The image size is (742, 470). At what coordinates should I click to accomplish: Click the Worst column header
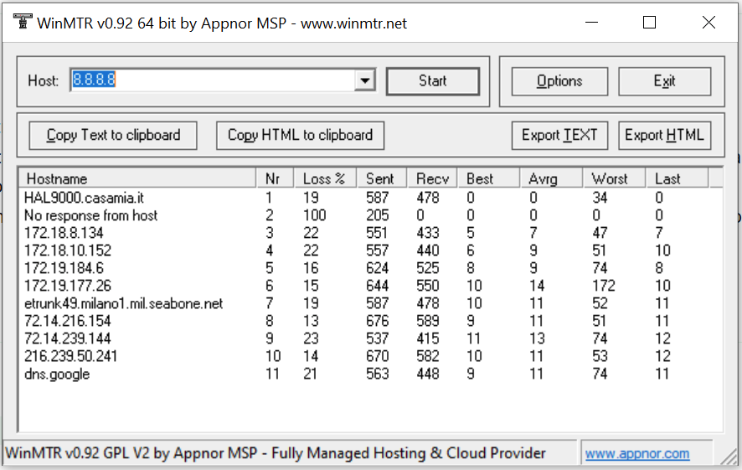coord(614,179)
